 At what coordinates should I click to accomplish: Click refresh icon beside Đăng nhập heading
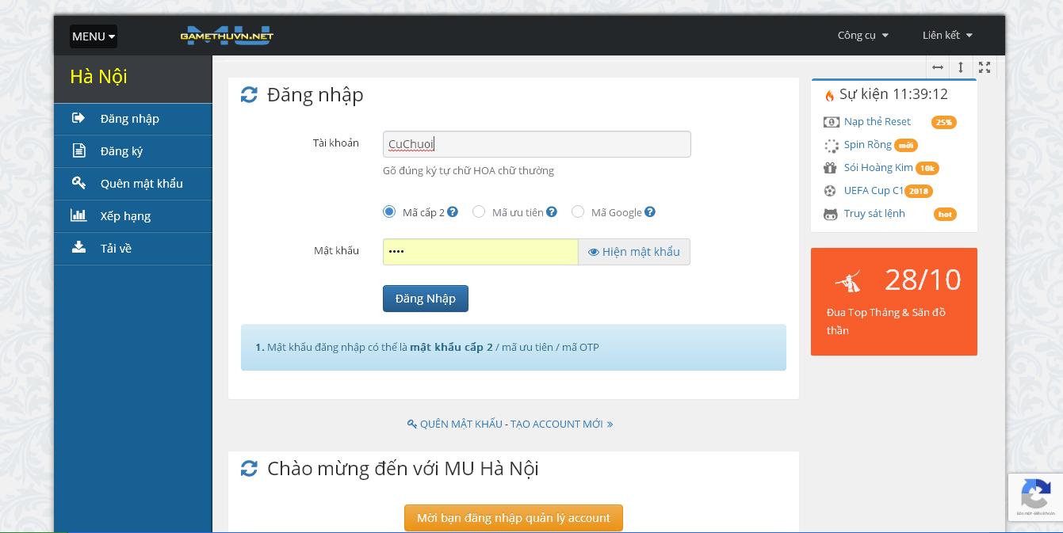click(249, 95)
